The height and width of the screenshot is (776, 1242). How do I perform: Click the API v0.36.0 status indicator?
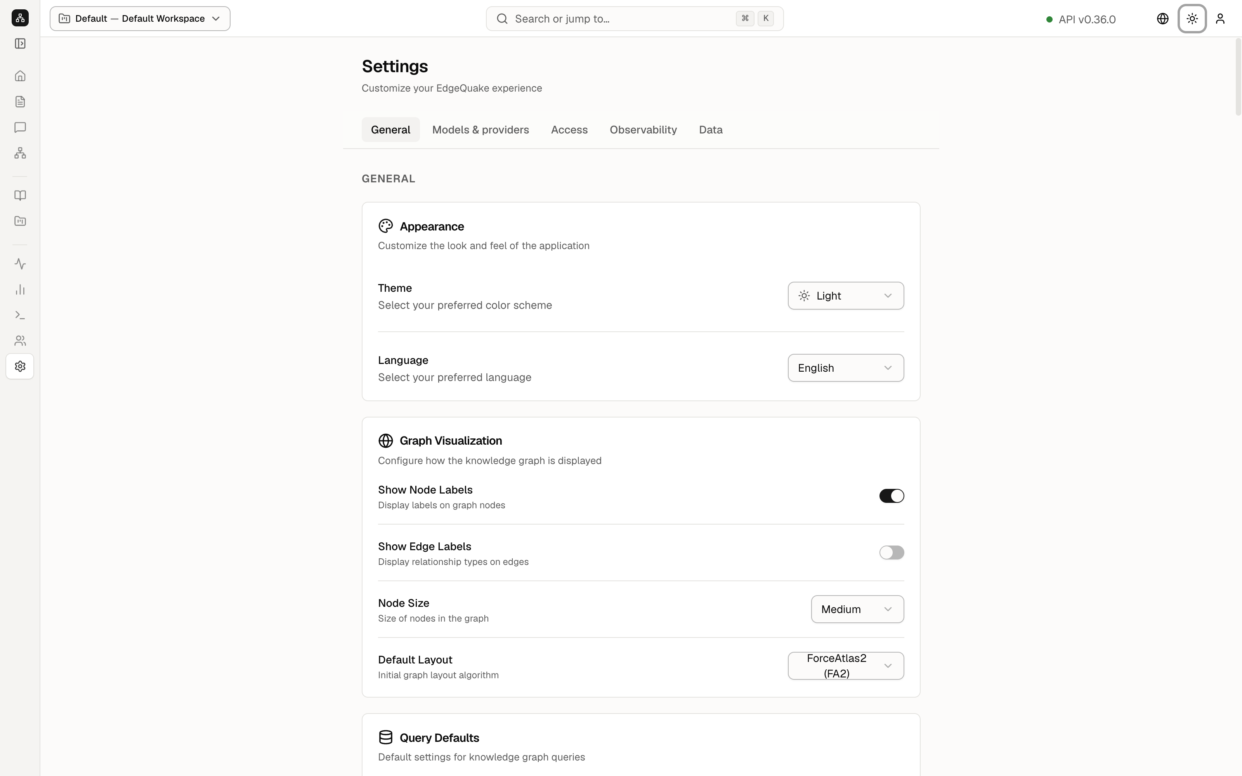[1081, 19]
